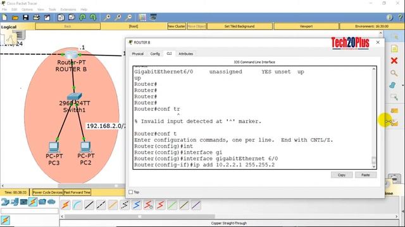Screen dimensions: 405x227
Task: Choose the Phone dotted zigzag cable
Action: coord(125,205)
